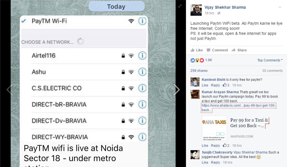287x167 pixels.
Task: Open the AHA Taxis link preview thumbnail
Action: pos(214,128)
